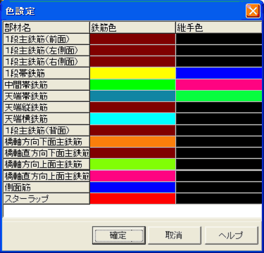Select 鉄筋色 swatch for 1段主鉄筋(前面)
264x253 pixels.
point(132,39)
